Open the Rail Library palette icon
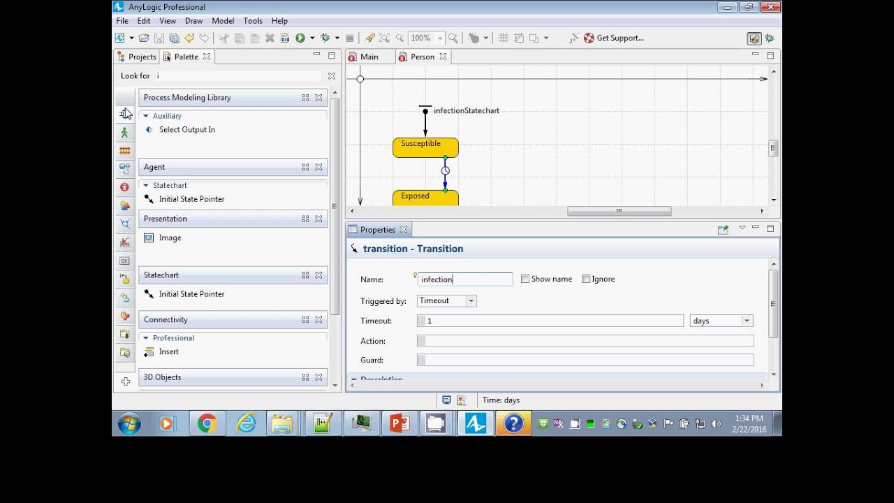Screen dimensions: 894x503 (125, 150)
